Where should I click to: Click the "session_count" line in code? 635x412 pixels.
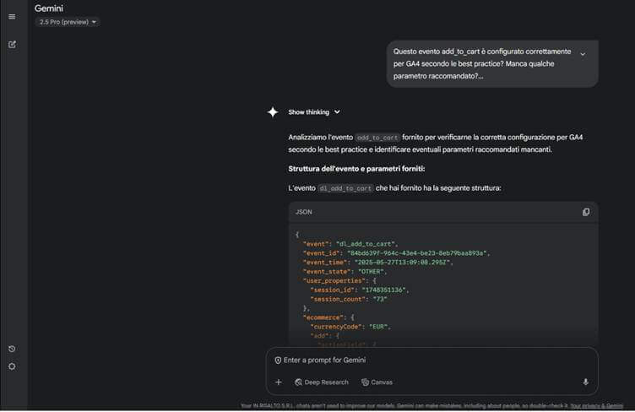coord(349,299)
